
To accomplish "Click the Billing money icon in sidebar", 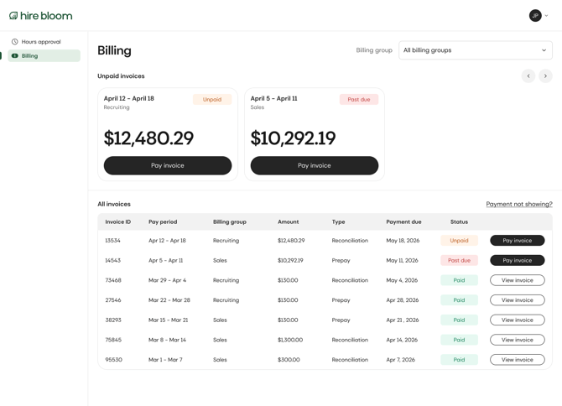I will point(15,55).
